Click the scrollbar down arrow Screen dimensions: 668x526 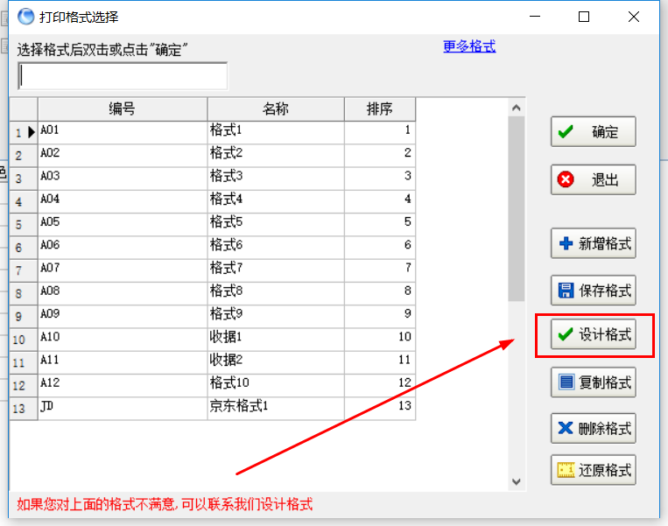(x=517, y=481)
